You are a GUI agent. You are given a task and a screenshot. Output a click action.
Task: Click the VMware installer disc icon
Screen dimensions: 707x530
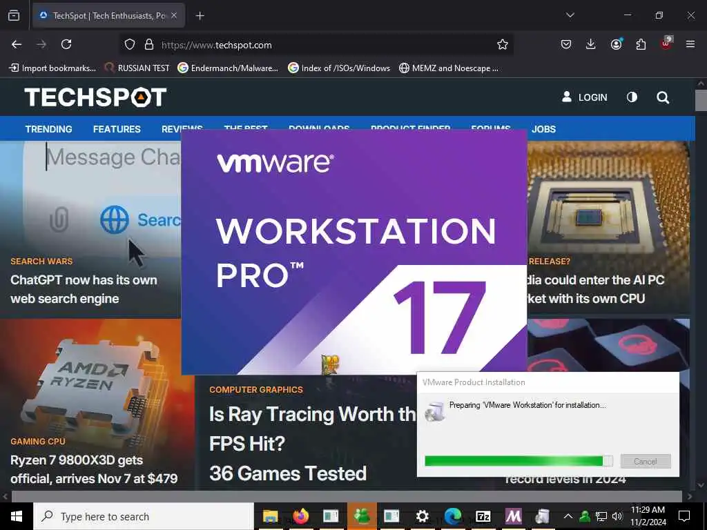(x=435, y=411)
